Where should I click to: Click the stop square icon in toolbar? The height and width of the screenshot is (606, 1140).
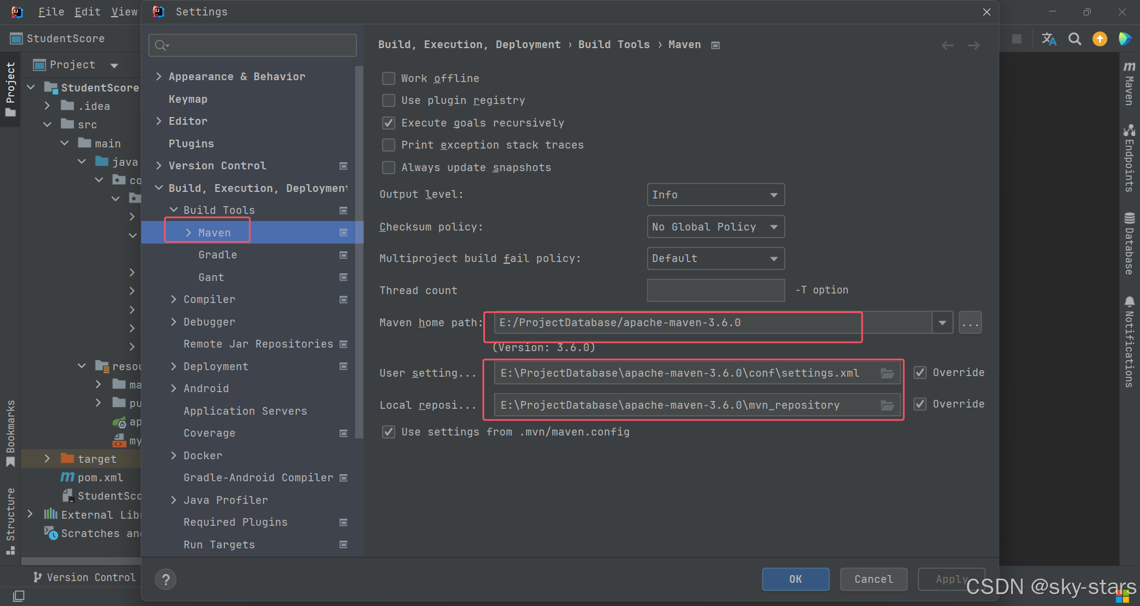tap(1016, 39)
